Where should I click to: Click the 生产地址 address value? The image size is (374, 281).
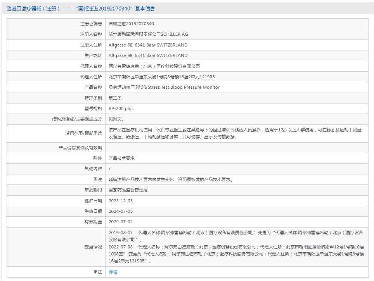pos(148,55)
